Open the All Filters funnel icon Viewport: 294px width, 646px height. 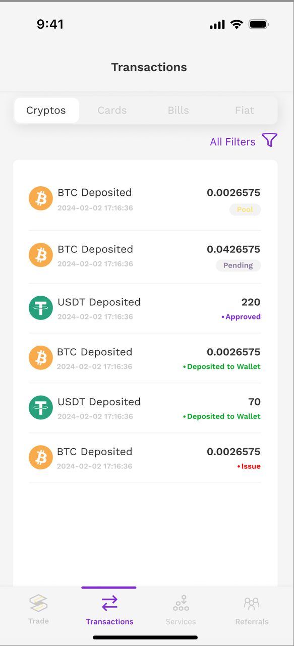coord(270,140)
